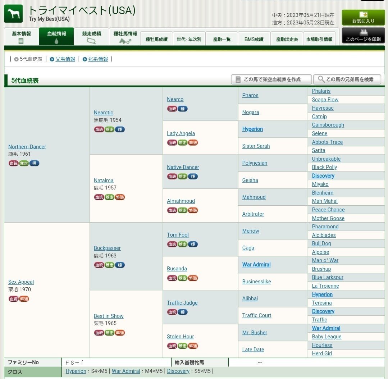
Task: Click Buckpasser's 競走 badge
Action: [109, 265]
